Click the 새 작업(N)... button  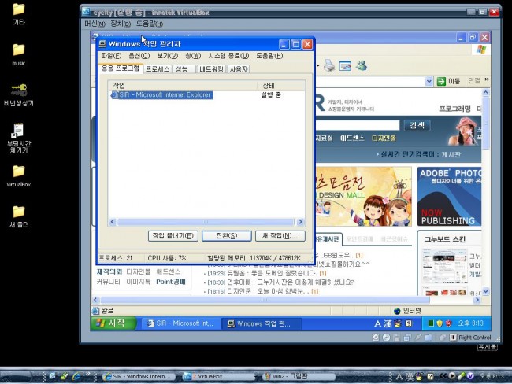[x=280, y=236]
